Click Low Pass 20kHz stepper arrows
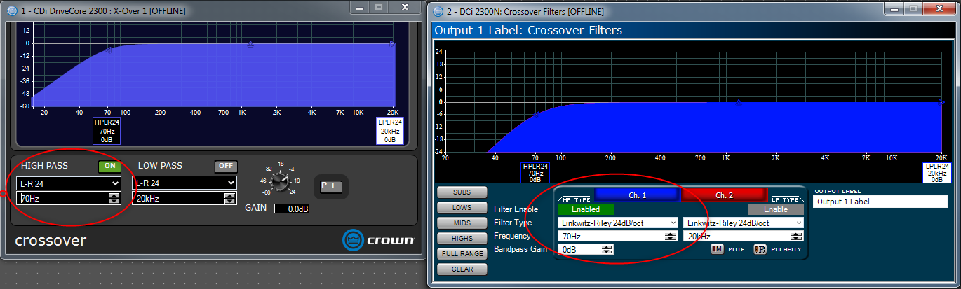The width and height of the screenshot is (961, 289). coord(229,198)
